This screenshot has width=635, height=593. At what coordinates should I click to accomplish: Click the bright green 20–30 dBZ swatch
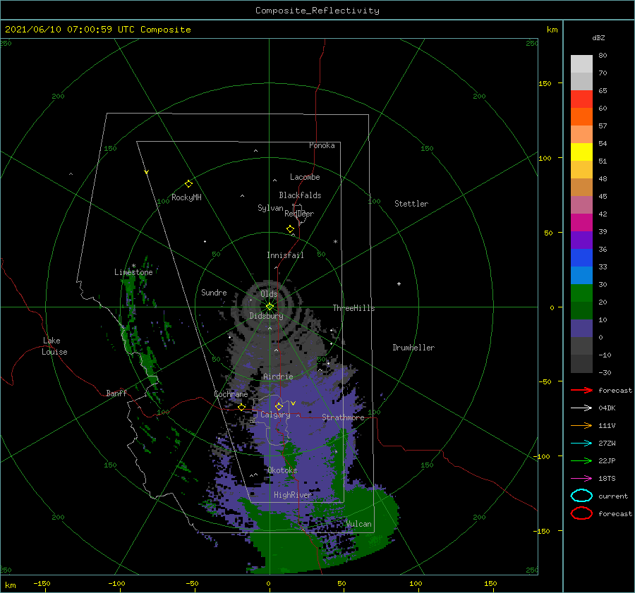(x=581, y=293)
